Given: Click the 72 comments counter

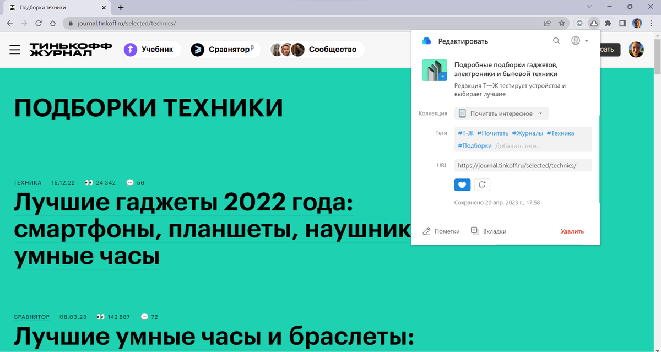Looking at the screenshot, I should [x=149, y=317].
